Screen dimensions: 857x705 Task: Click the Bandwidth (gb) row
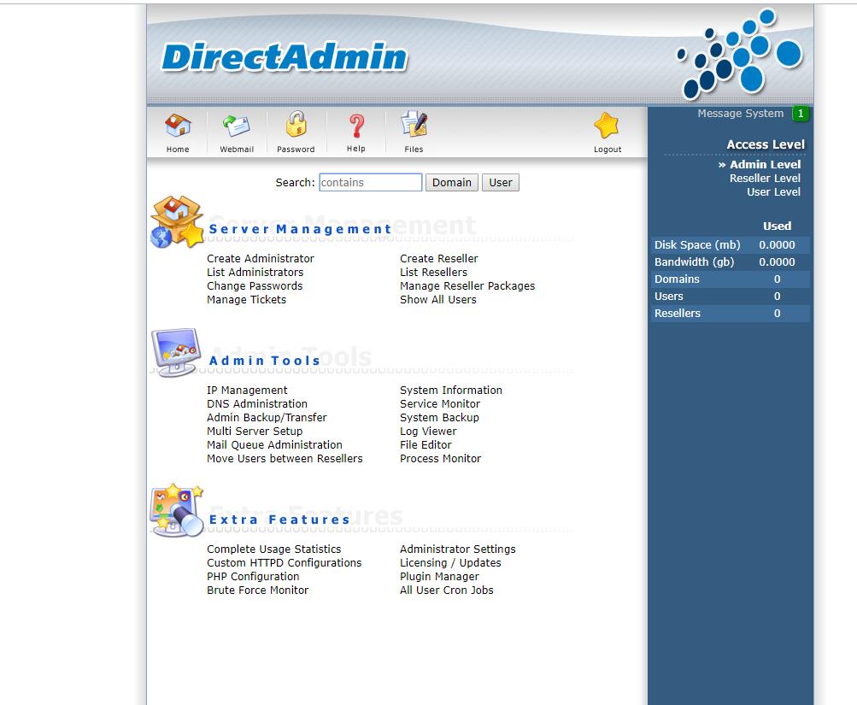click(x=731, y=261)
